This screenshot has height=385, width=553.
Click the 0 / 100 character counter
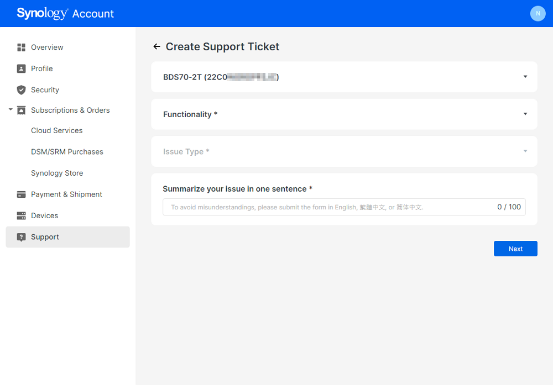click(x=509, y=207)
